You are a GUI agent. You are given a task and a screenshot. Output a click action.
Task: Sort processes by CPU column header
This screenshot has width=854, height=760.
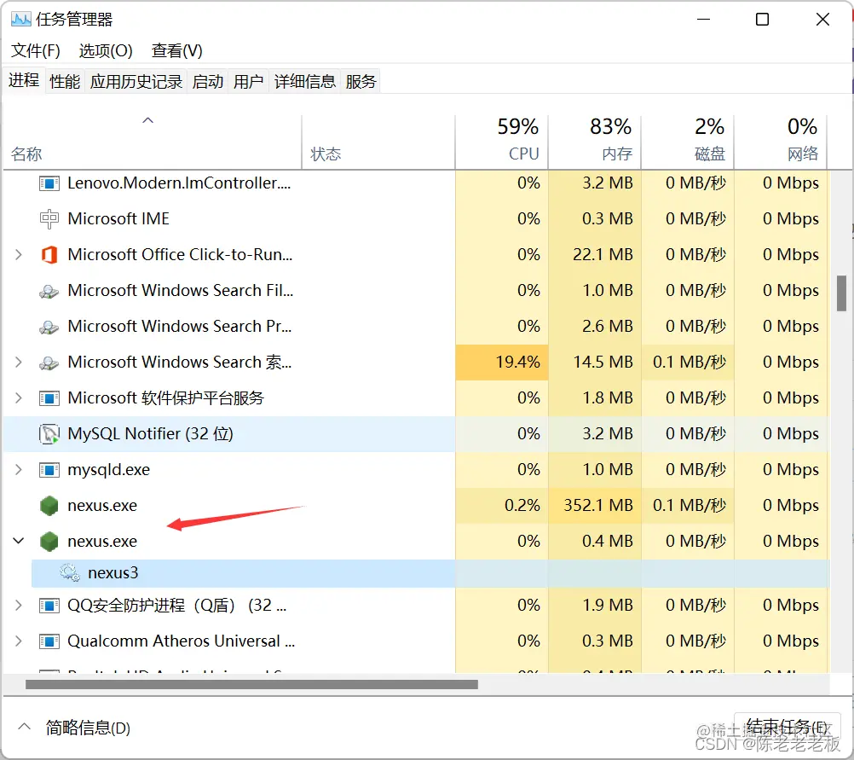pyautogui.click(x=502, y=142)
